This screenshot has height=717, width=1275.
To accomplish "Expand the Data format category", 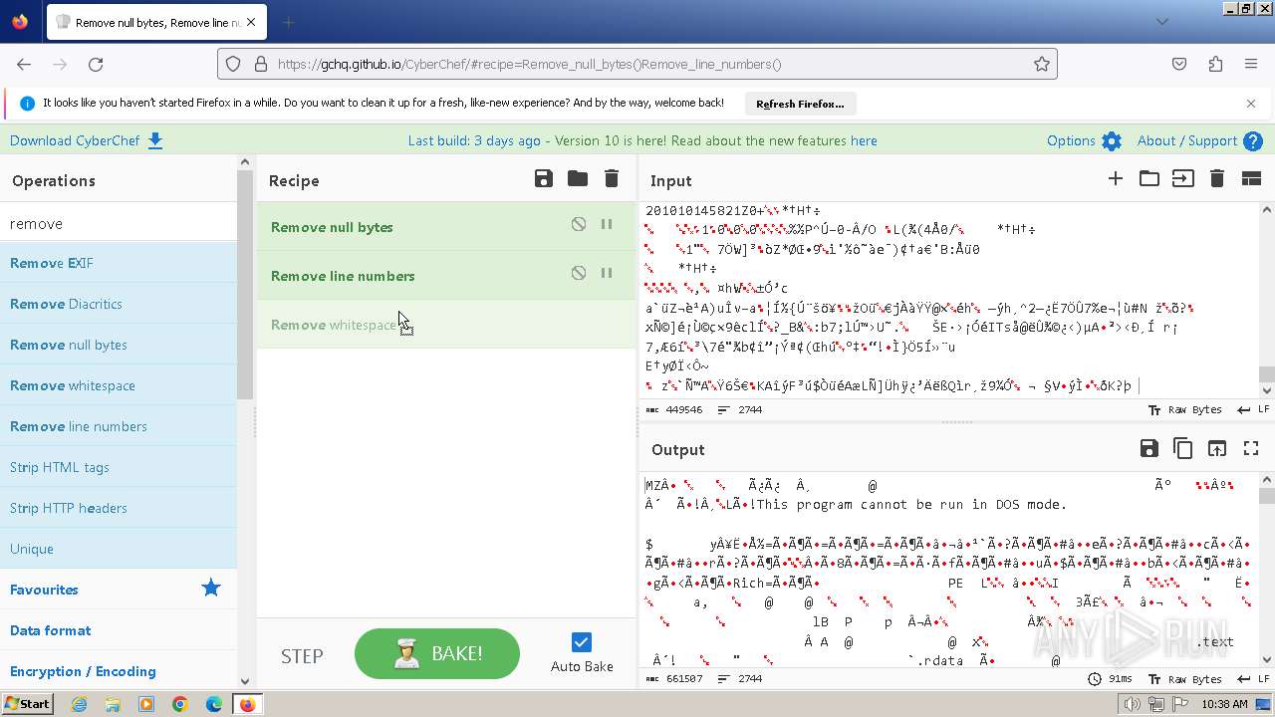I will (x=119, y=630).
